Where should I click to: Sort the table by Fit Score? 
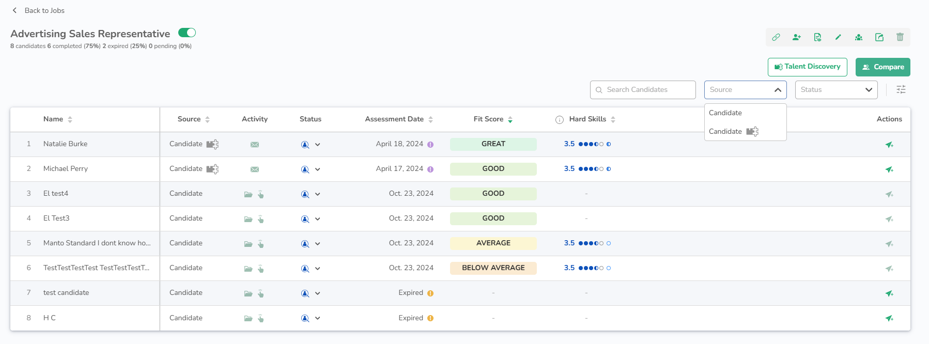pos(510,119)
